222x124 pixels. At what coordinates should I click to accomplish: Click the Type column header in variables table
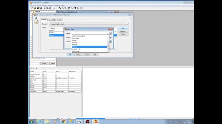tap(49, 72)
